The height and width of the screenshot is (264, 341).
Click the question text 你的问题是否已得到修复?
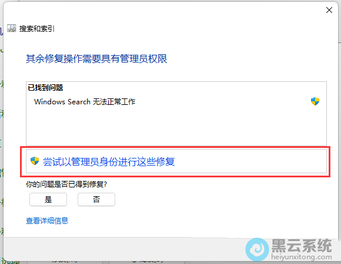click(x=66, y=184)
